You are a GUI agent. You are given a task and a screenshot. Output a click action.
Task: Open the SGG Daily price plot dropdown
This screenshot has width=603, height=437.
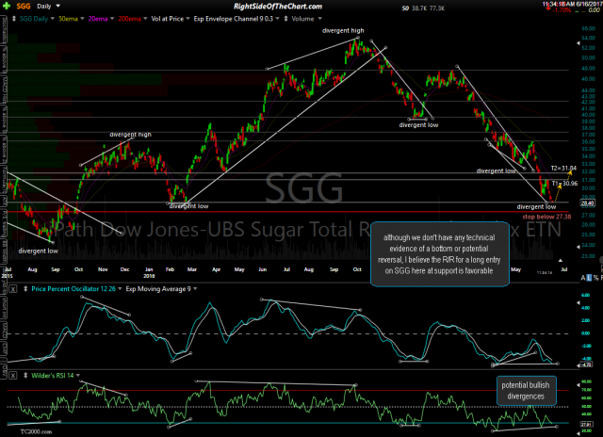point(53,19)
